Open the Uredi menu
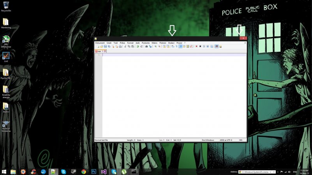The image size is (312, 175). tap(109, 43)
